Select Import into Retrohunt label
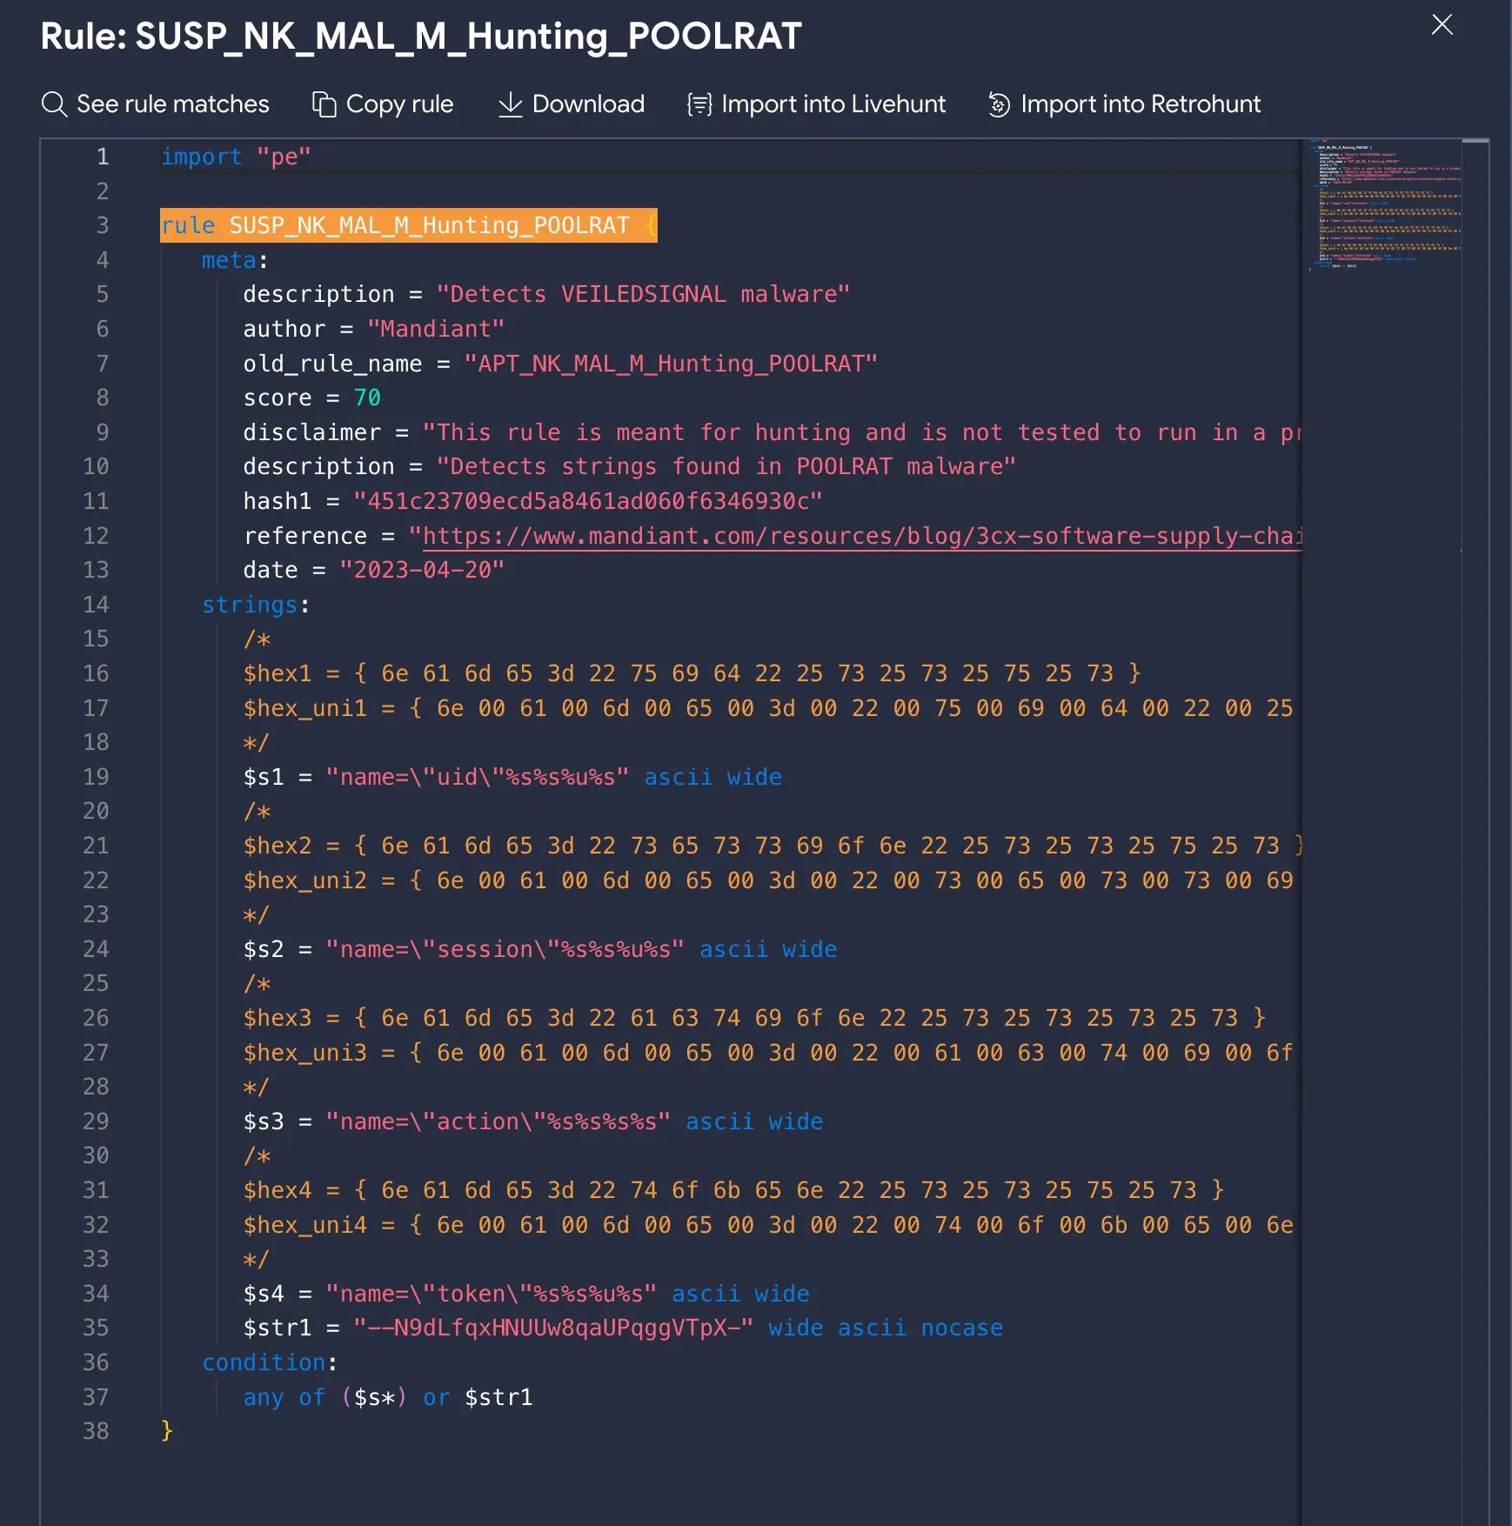 pos(1141,104)
